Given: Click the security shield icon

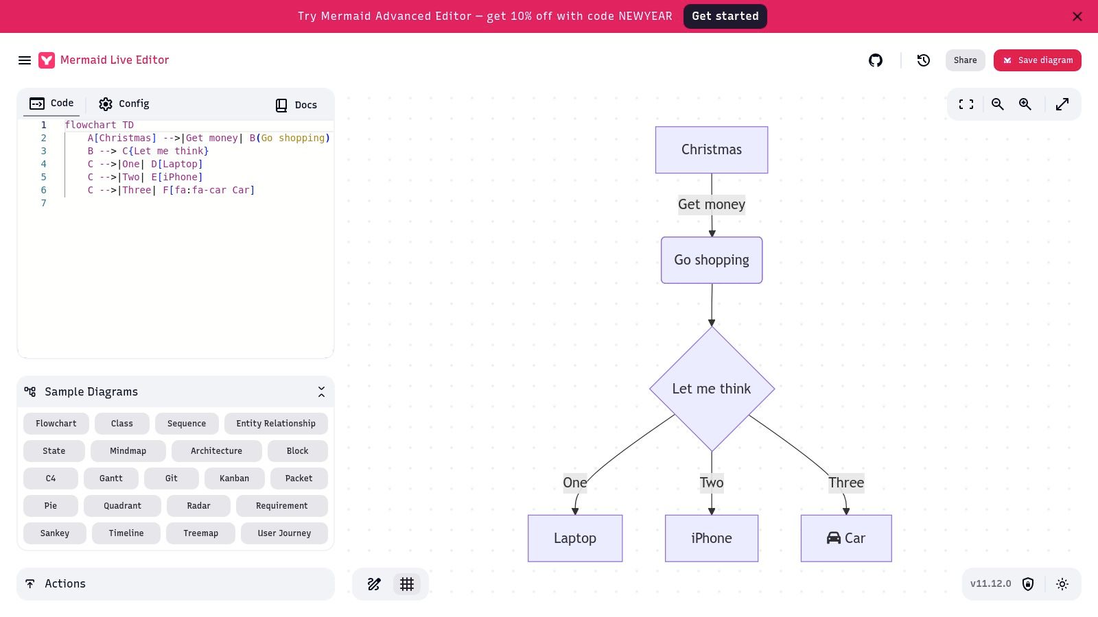Looking at the screenshot, I should pyautogui.click(x=1028, y=584).
